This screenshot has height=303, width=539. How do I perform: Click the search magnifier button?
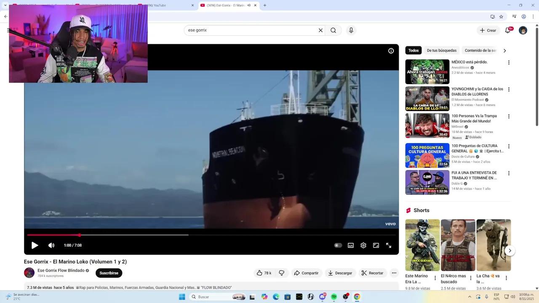(333, 30)
